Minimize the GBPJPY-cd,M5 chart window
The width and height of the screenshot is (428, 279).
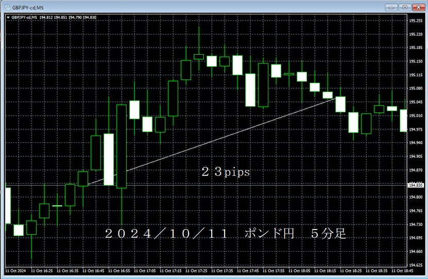click(391, 7)
